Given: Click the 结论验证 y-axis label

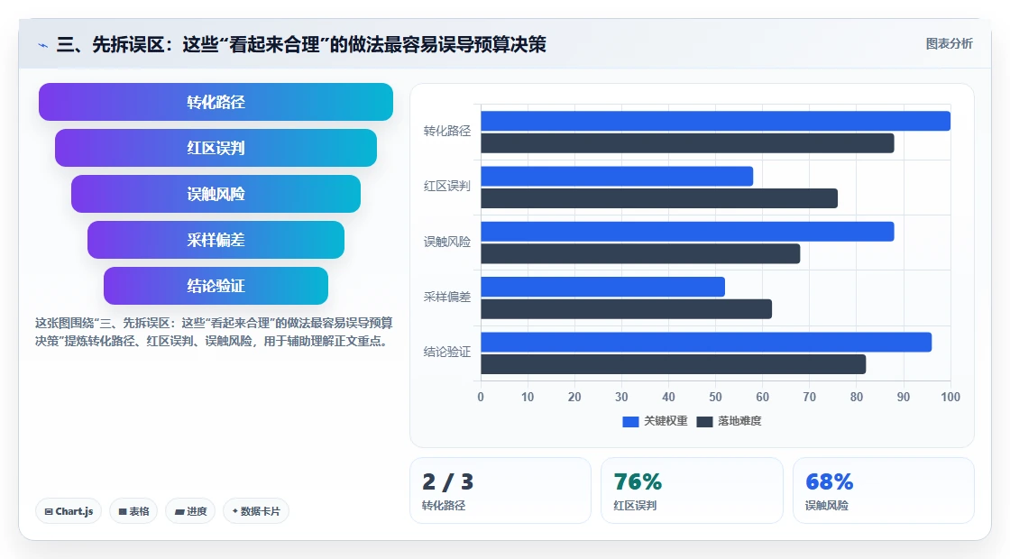Looking at the screenshot, I should [x=447, y=353].
